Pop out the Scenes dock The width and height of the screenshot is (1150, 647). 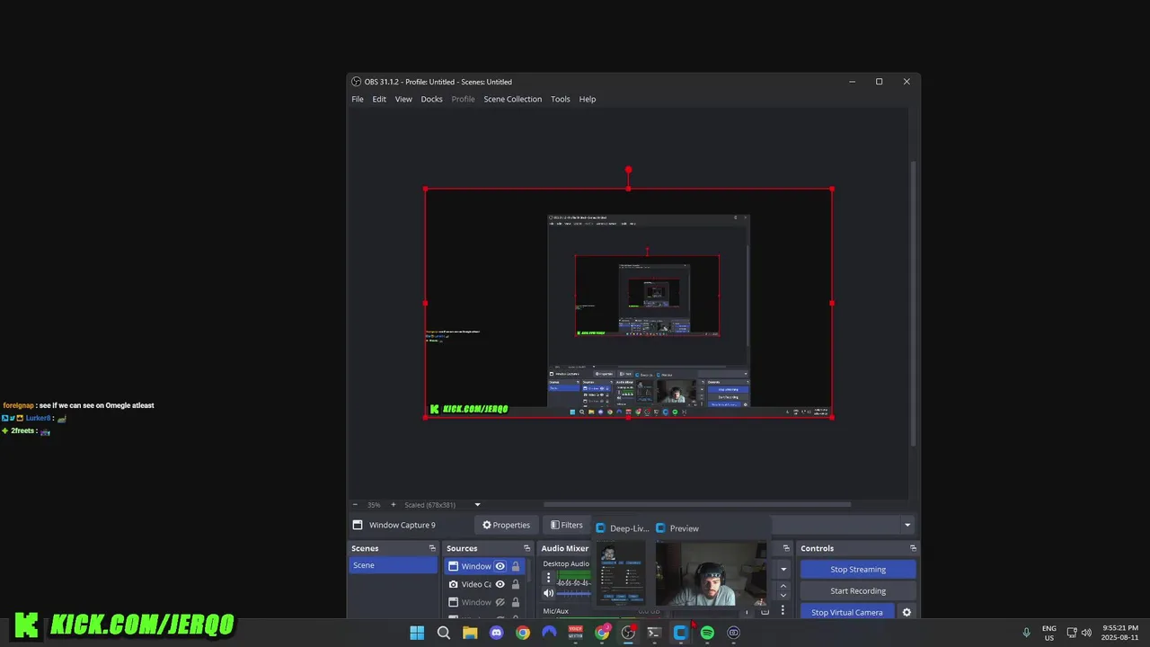pyautogui.click(x=432, y=548)
